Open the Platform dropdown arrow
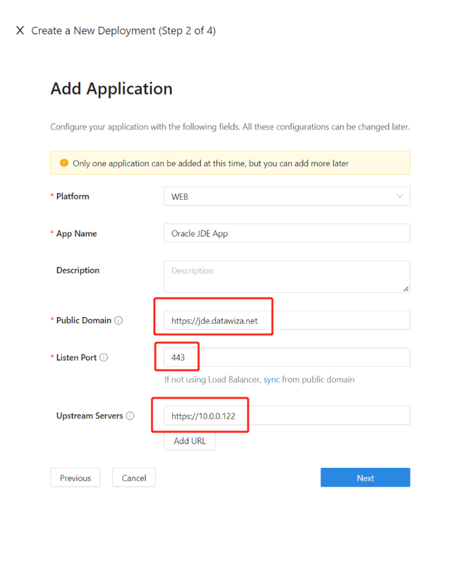463x573 pixels. pos(400,196)
